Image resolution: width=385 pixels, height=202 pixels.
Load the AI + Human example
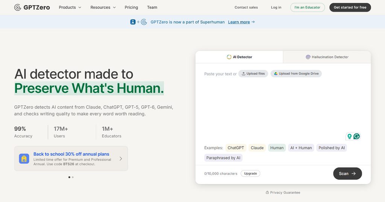coord(301,148)
